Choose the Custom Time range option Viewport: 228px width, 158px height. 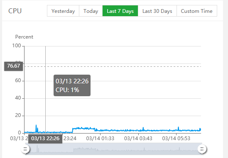click(197, 11)
